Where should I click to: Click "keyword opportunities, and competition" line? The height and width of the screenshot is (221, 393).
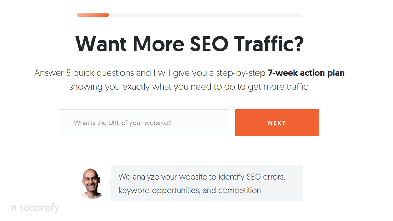190,190
